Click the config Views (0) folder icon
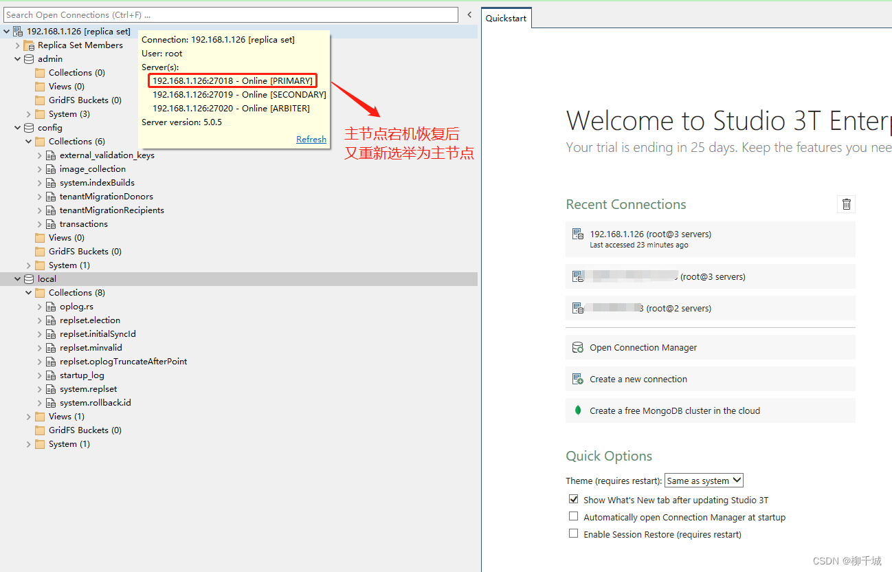Image resolution: width=892 pixels, height=572 pixels. (x=40, y=238)
